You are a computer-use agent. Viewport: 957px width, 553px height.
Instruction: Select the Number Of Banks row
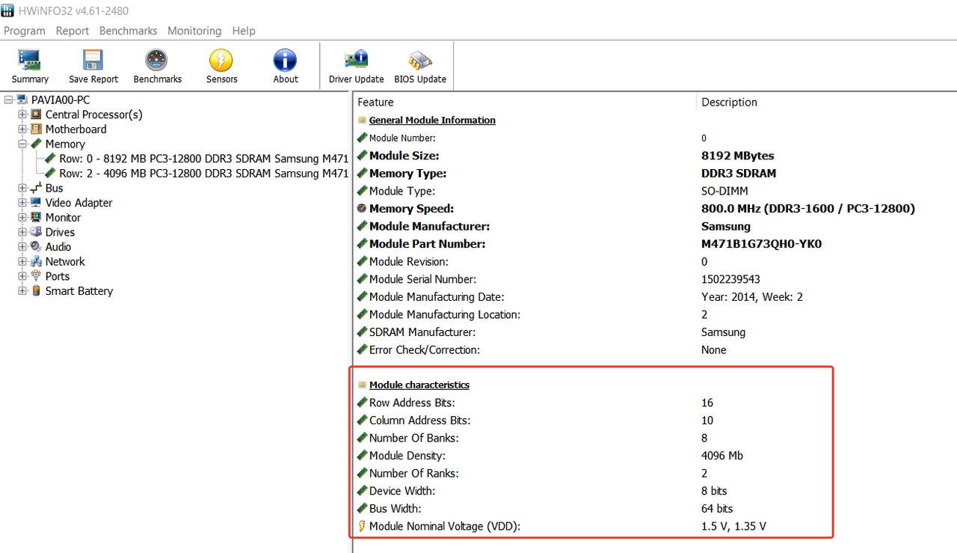[x=655, y=438]
